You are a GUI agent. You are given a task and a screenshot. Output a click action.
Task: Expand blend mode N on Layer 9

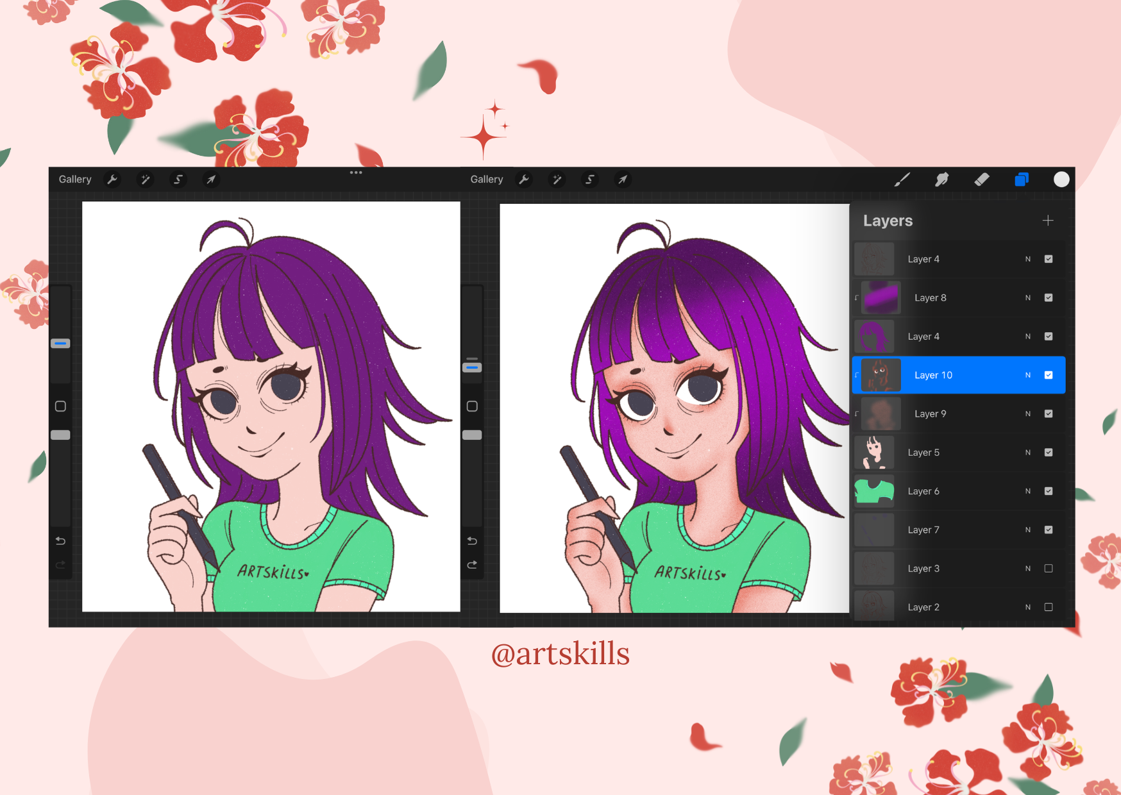click(x=1028, y=414)
